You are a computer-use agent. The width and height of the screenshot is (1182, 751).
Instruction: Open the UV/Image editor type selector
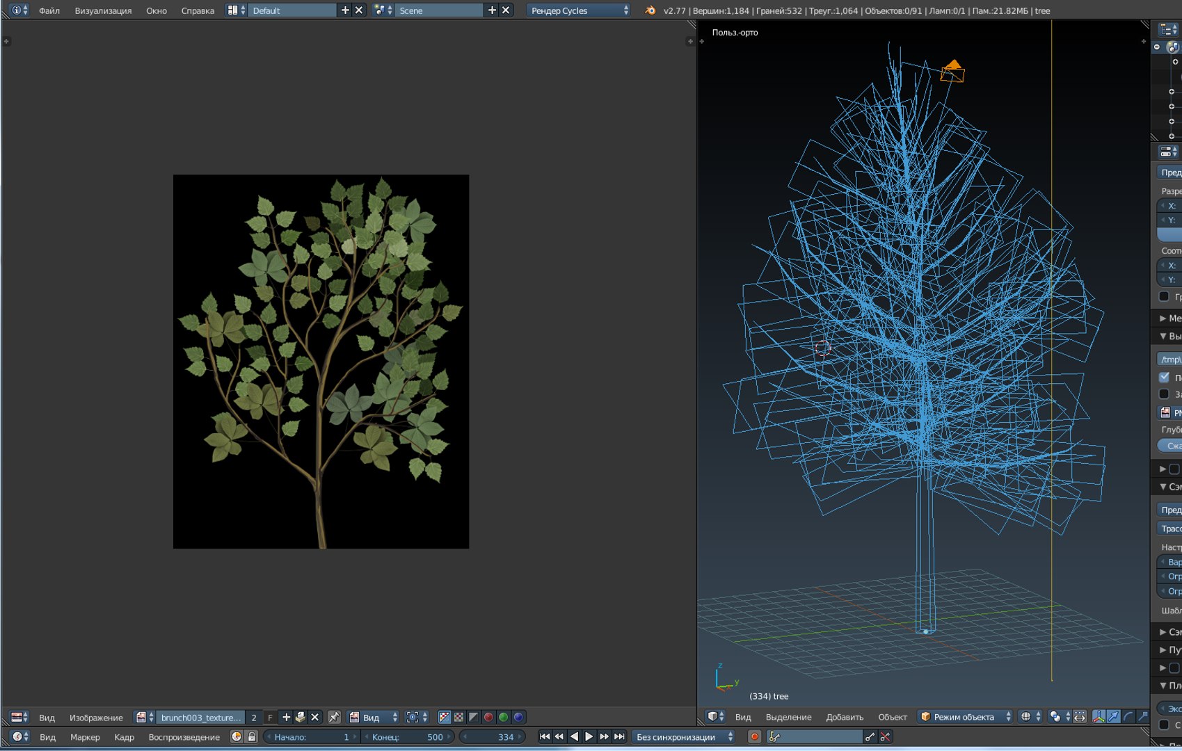[x=19, y=717]
